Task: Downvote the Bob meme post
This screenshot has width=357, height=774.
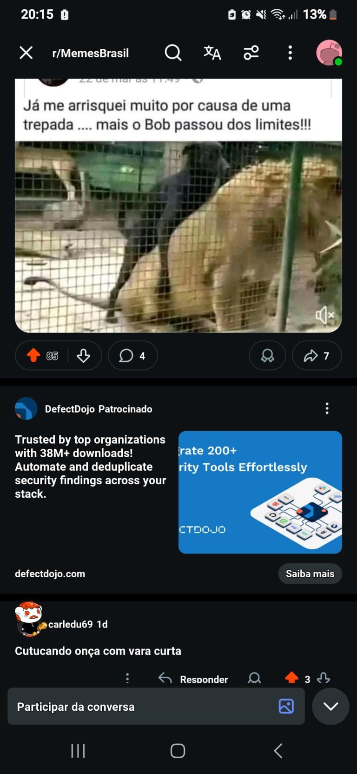Action: [x=84, y=355]
